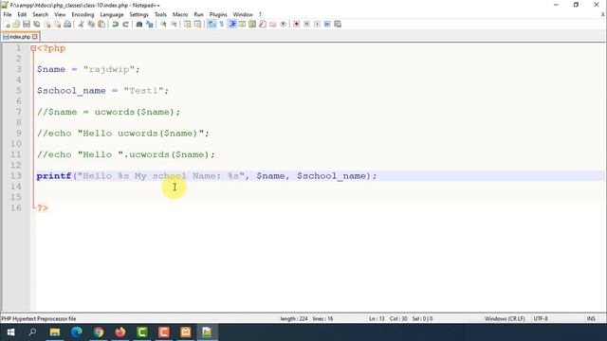This screenshot has height=341, width=607.
Task: Click the $school_name = "Test1" line
Action: 102,91
